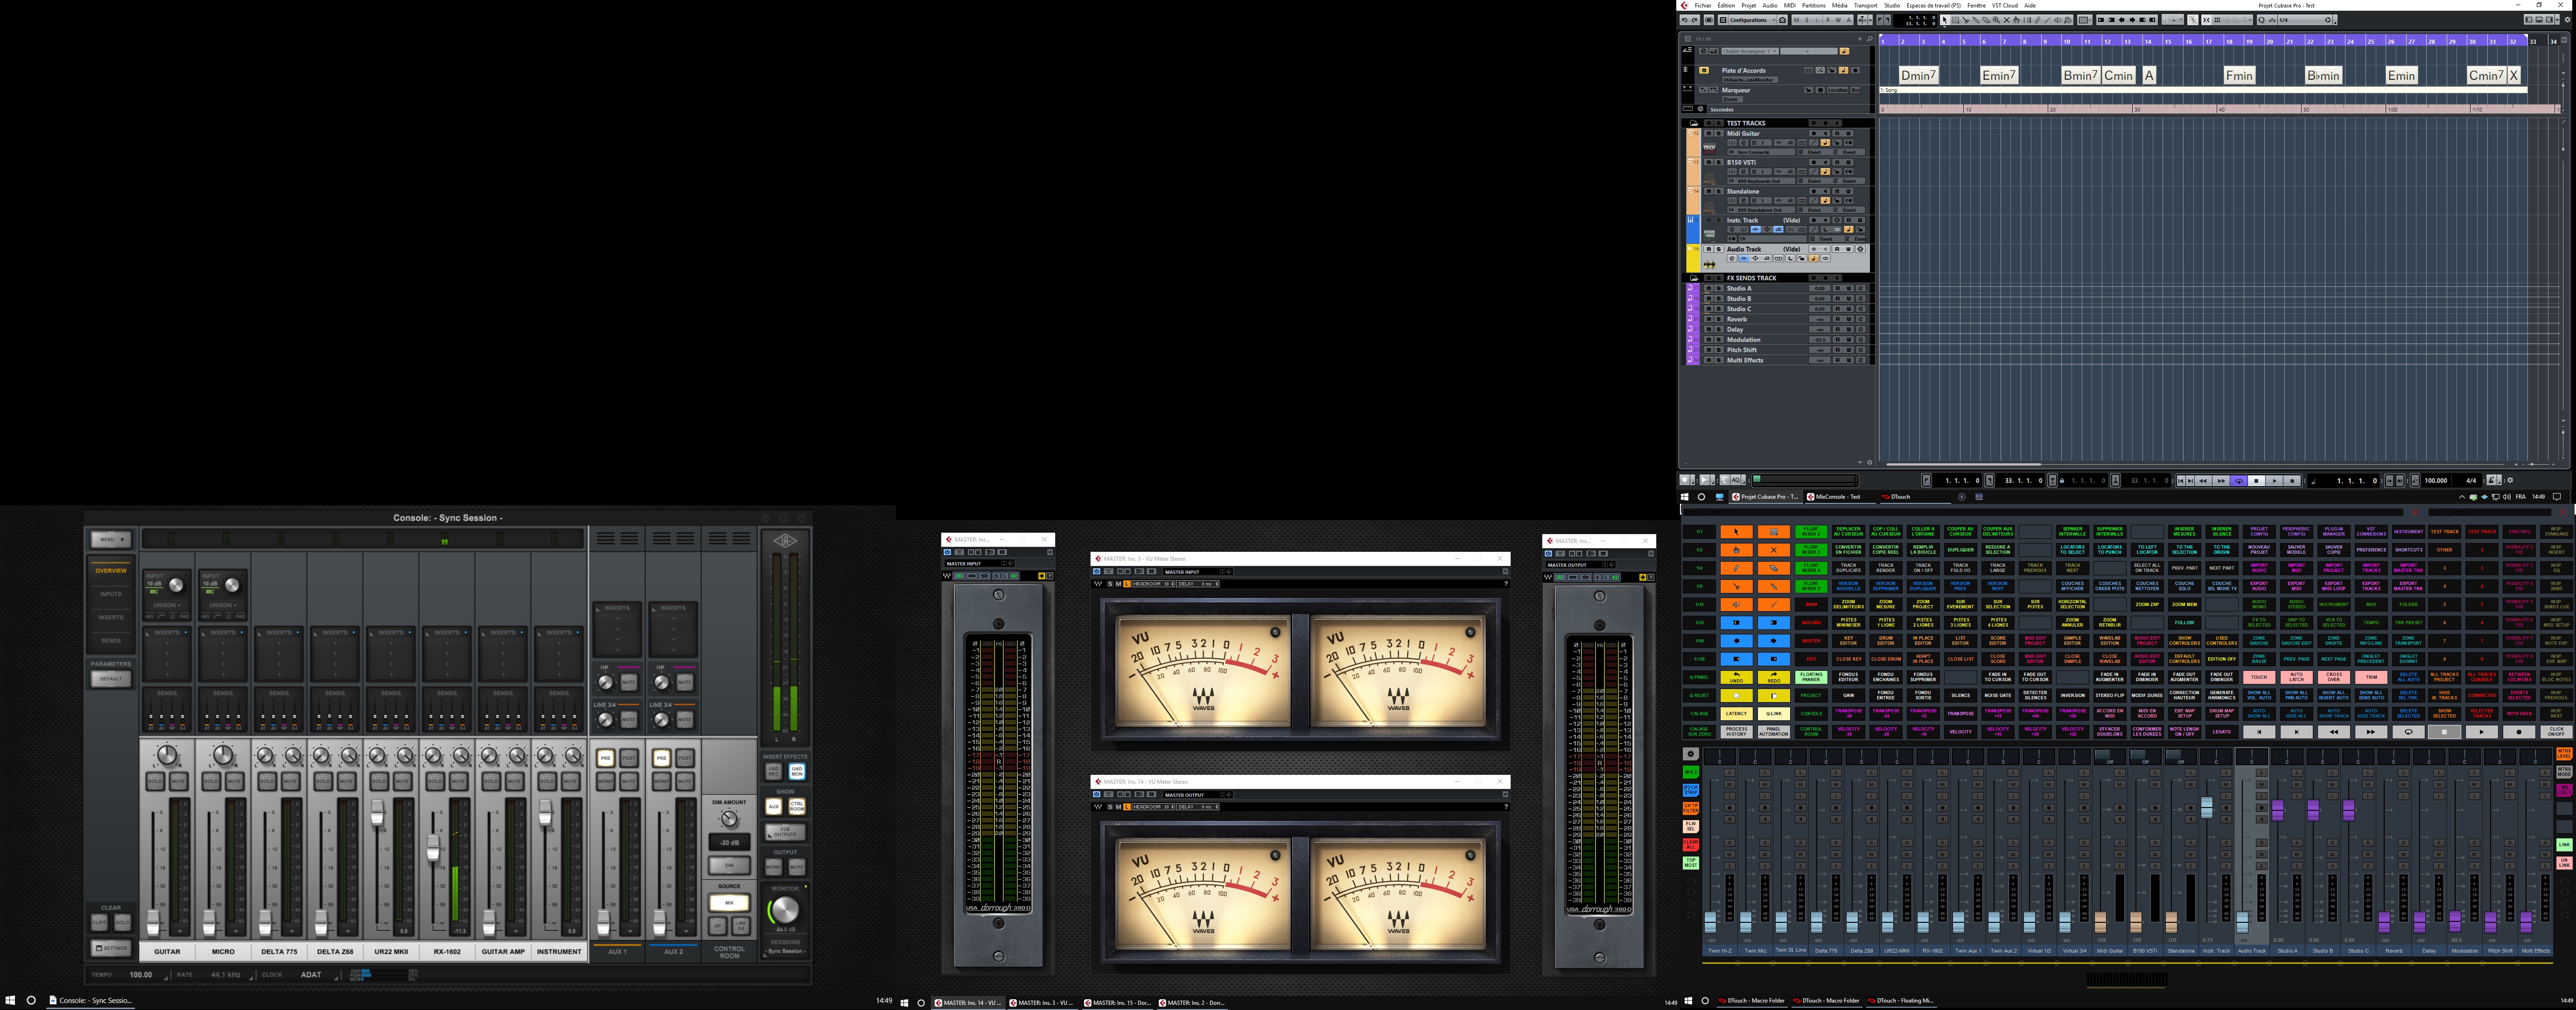Switch to INPUTS view in Console

pyautogui.click(x=111, y=594)
